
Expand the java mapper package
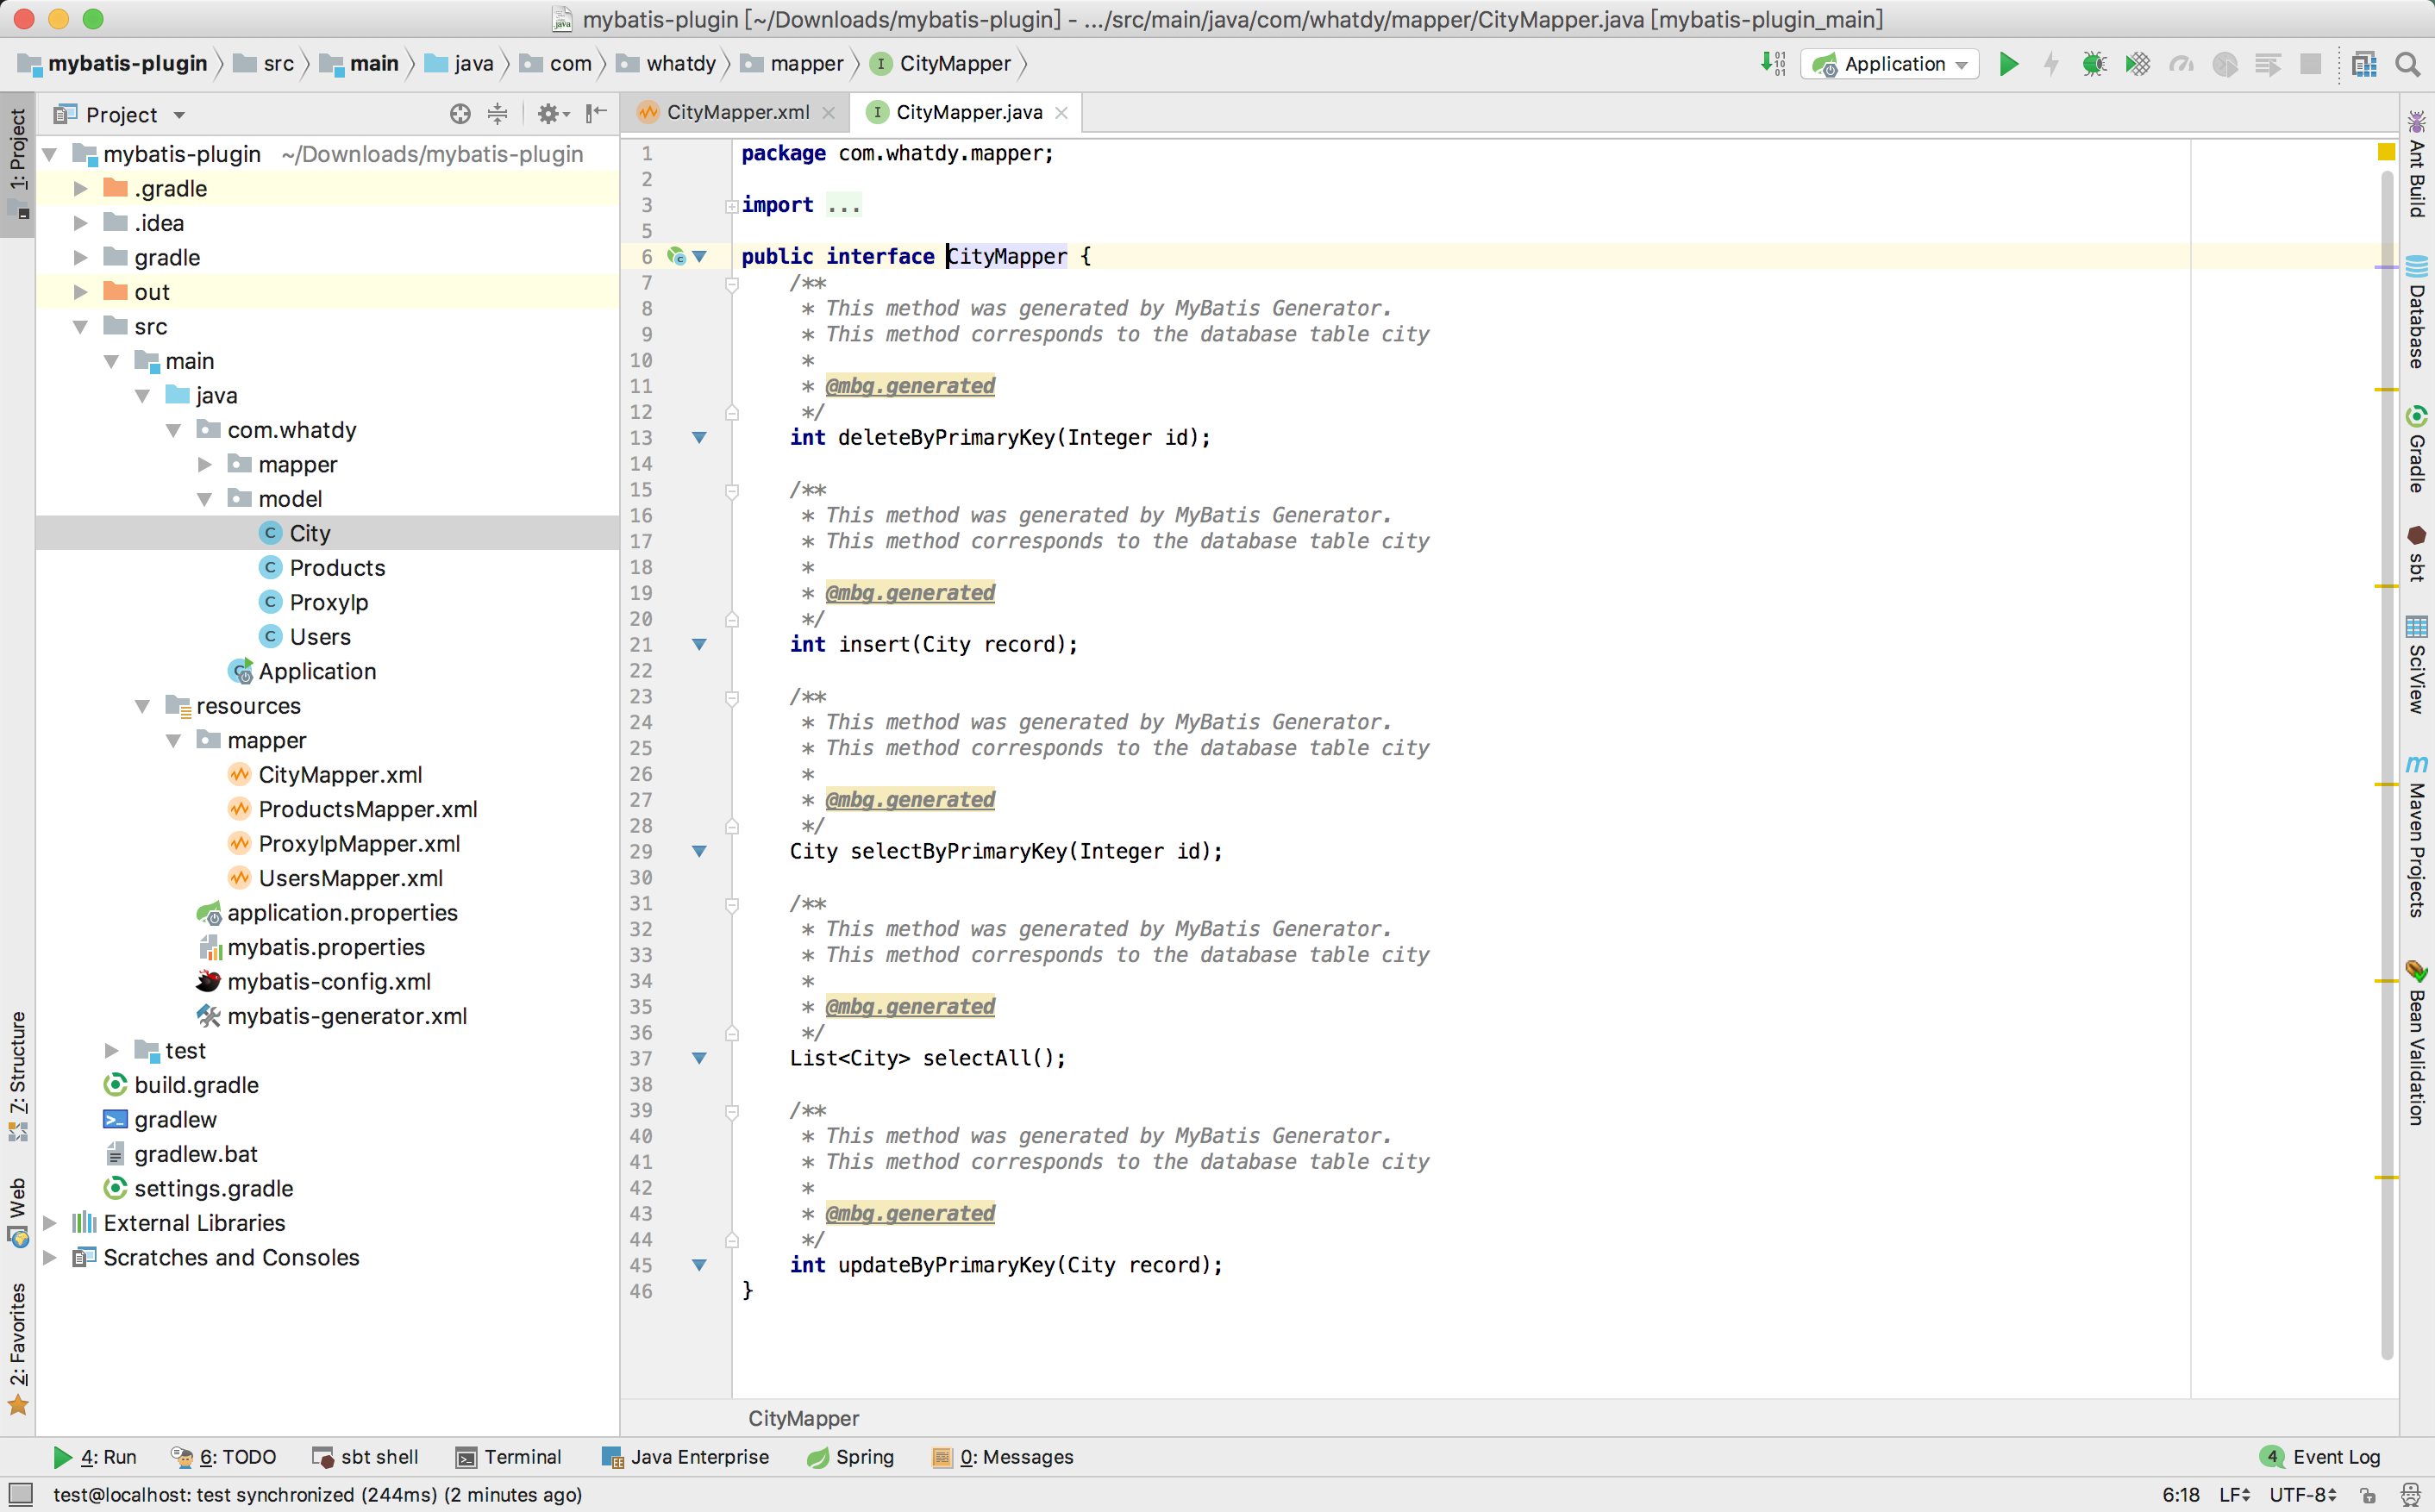[205, 465]
